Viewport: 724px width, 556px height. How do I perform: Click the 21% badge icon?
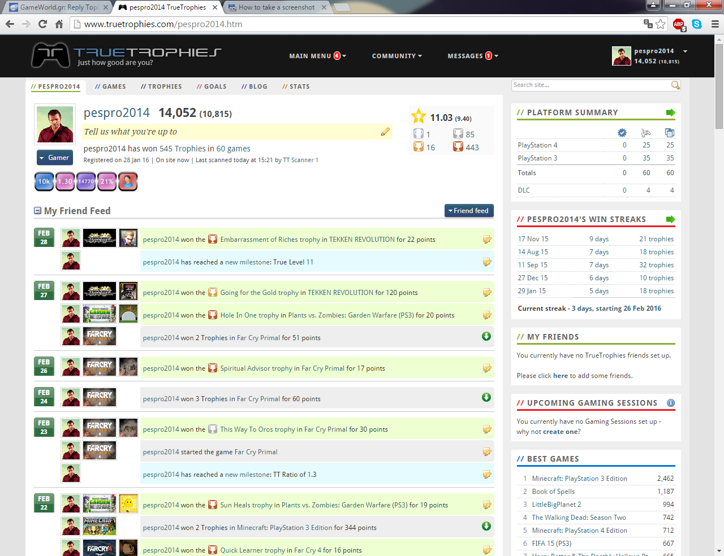pos(107,181)
